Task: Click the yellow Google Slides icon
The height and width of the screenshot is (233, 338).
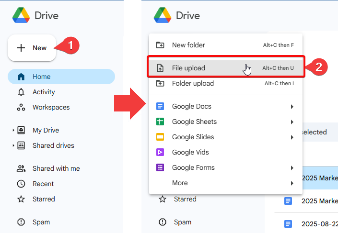Action: tap(160, 137)
